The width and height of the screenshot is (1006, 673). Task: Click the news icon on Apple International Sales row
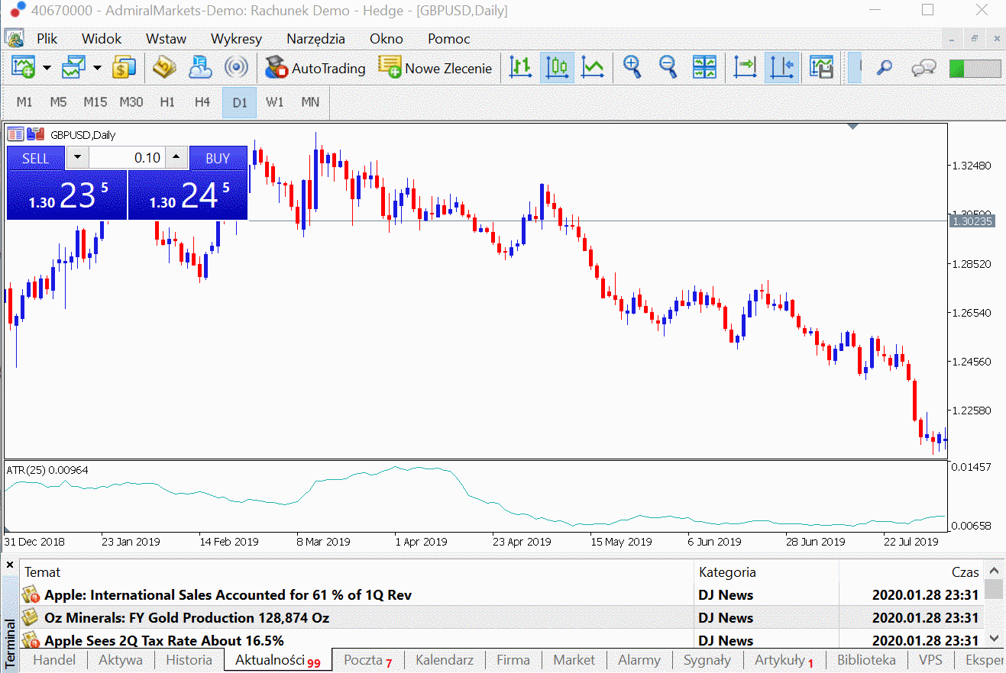[x=31, y=595]
